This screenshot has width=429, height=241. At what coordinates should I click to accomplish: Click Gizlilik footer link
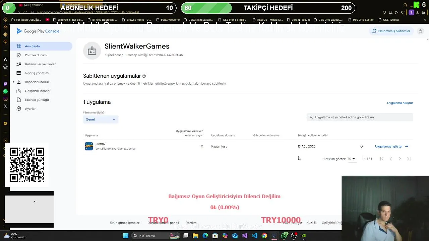click(312, 223)
